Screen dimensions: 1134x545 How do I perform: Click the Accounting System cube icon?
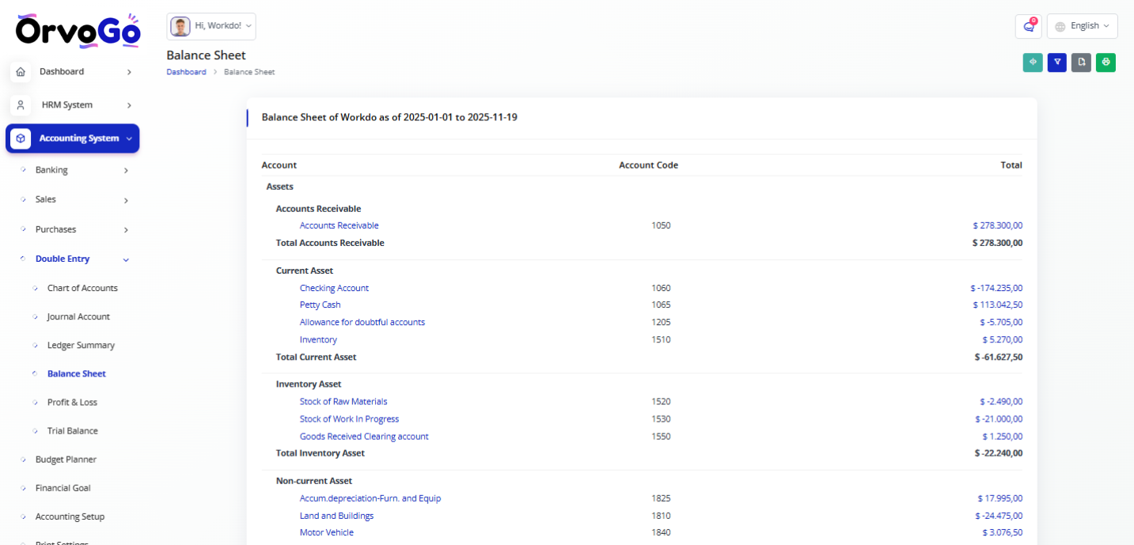tap(21, 138)
